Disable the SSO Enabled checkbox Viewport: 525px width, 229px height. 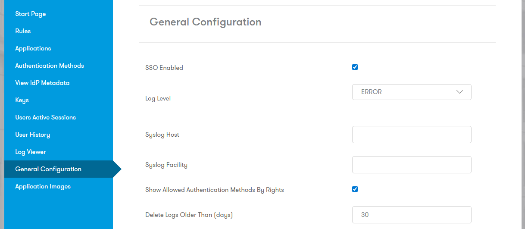pyautogui.click(x=355, y=67)
